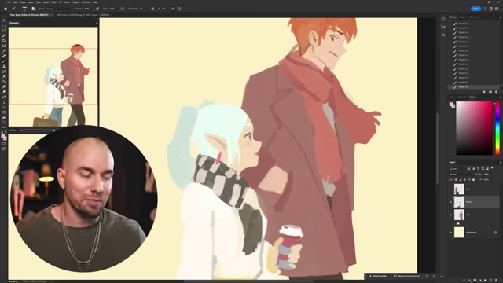The height and width of the screenshot is (283, 503).
Task: Open the layer Kind filter dropdown
Action: pos(457,168)
